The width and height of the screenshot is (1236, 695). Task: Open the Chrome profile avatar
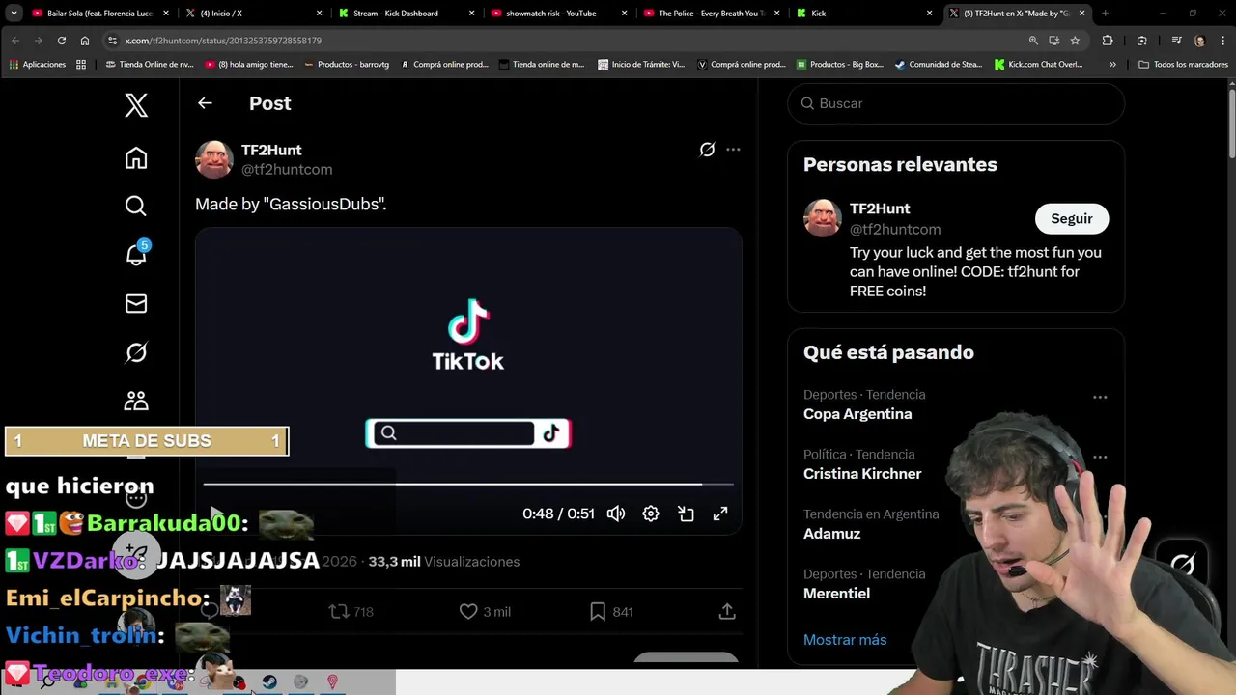(x=1199, y=41)
